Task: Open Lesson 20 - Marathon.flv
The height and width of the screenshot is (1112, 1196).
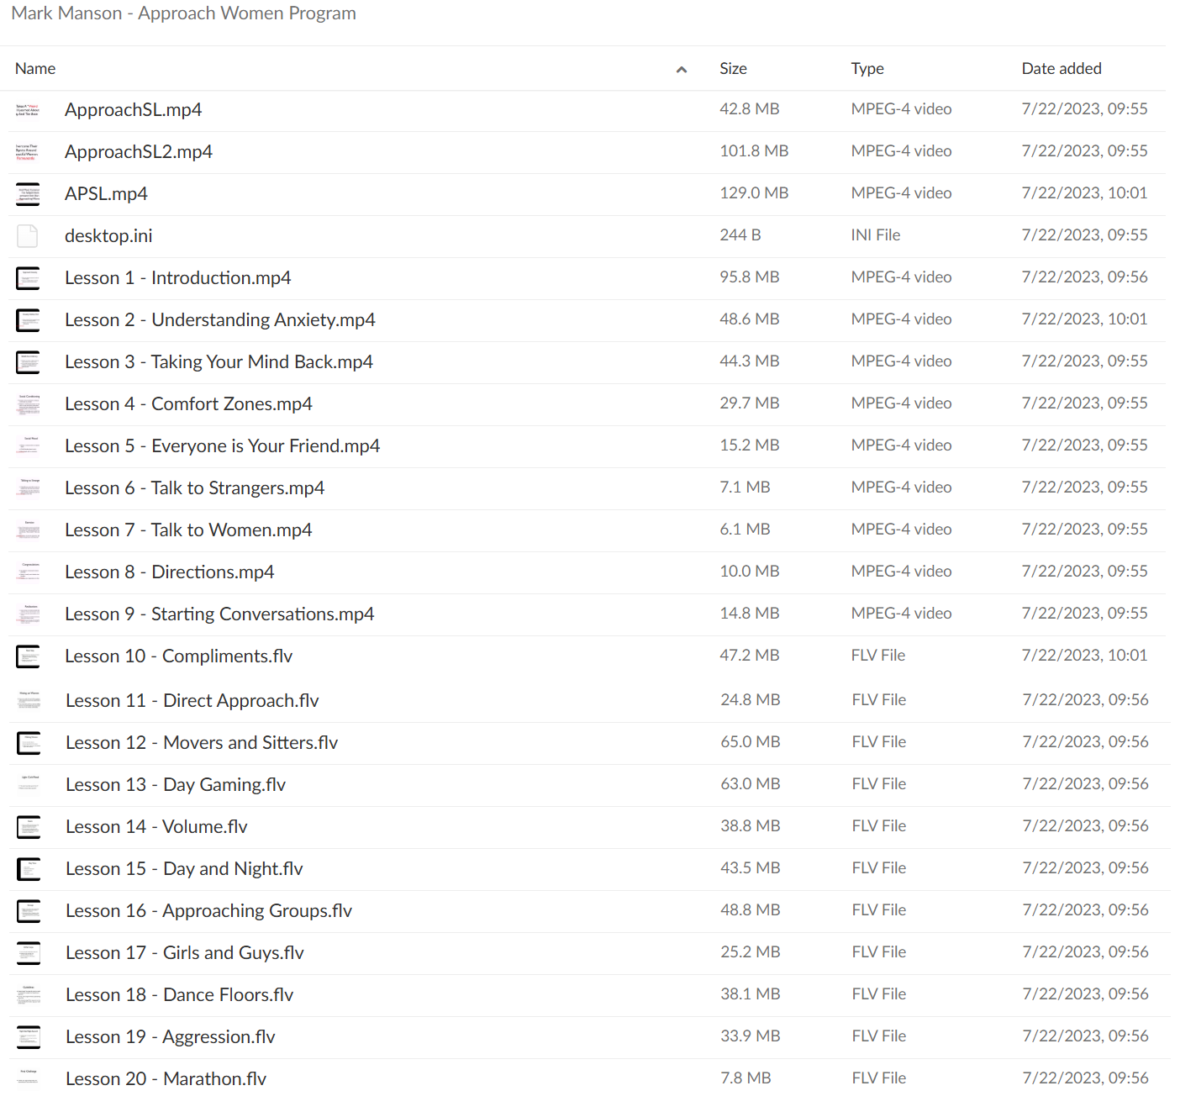Action: point(166,1079)
